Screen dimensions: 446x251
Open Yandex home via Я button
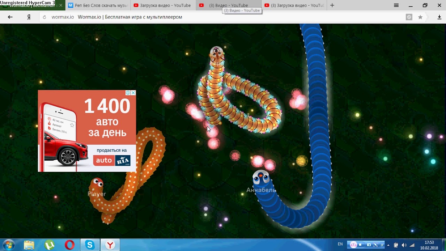pyautogui.click(x=29, y=17)
